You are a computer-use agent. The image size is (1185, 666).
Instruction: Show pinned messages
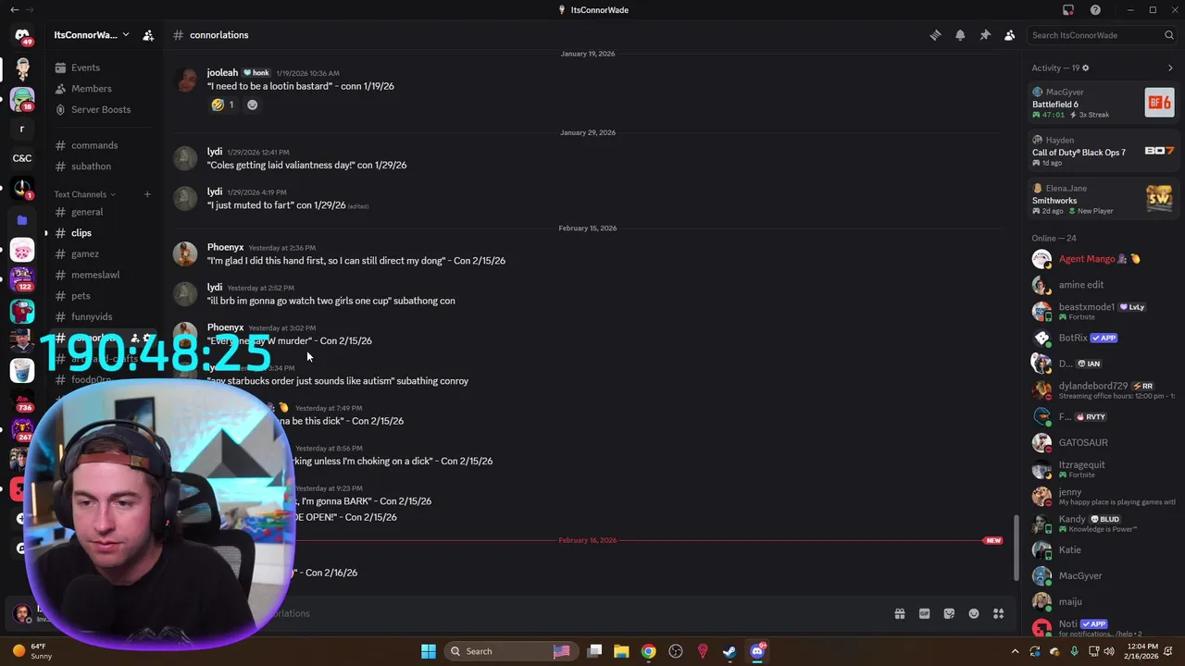point(985,35)
